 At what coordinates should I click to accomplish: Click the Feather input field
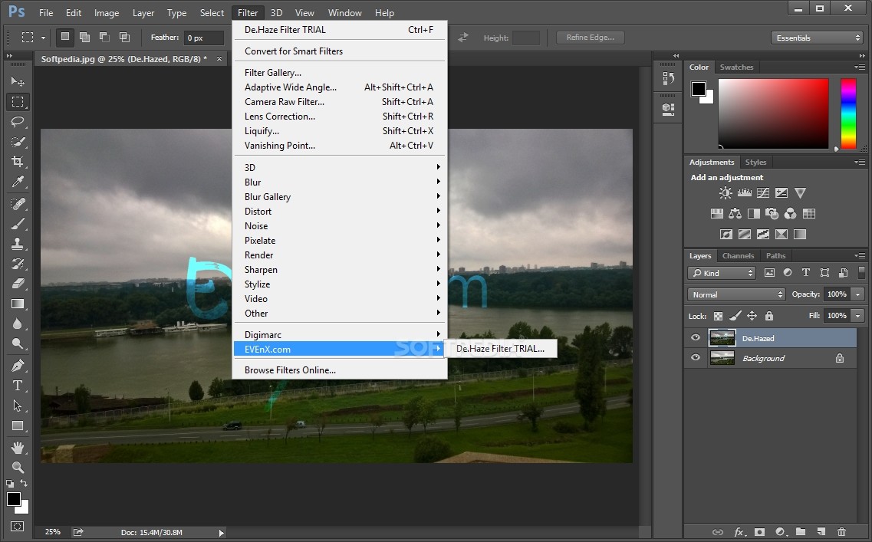pos(203,38)
